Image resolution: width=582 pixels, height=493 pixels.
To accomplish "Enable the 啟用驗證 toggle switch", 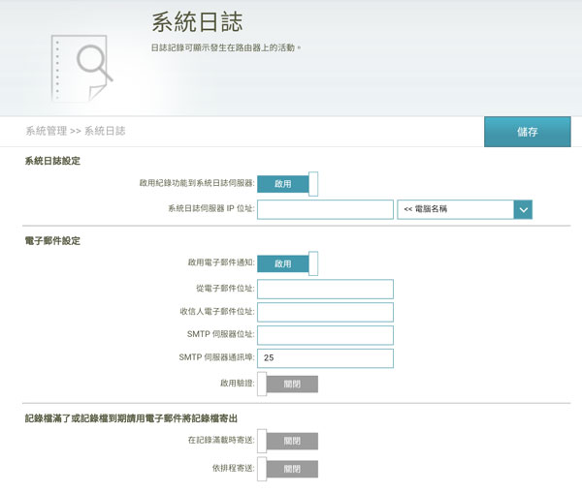I will coord(287,384).
